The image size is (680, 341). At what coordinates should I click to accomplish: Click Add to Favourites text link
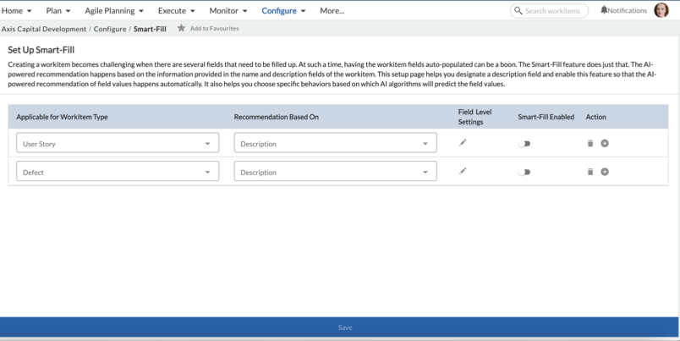click(214, 28)
